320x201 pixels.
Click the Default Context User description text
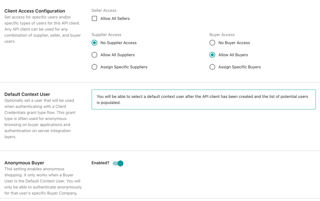[40, 119]
